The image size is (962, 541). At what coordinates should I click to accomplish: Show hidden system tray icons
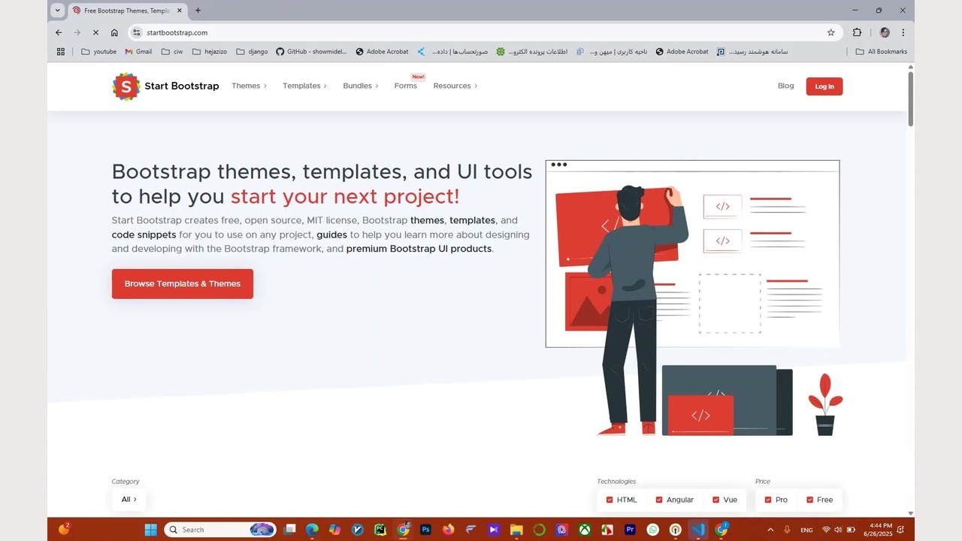[x=770, y=530]
